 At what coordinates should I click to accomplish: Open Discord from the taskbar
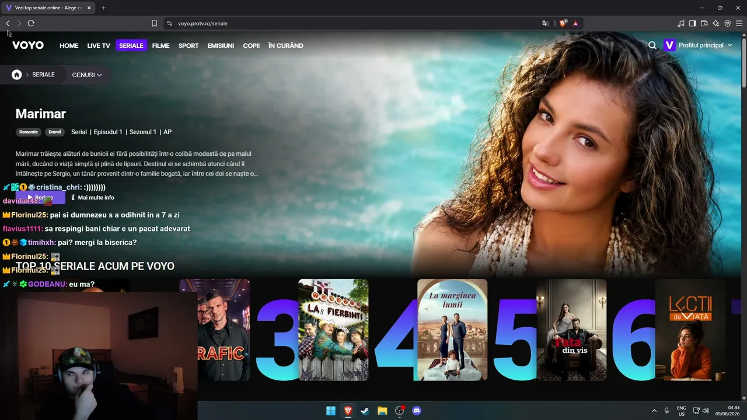pyautogui.click(x=417, y=411)
